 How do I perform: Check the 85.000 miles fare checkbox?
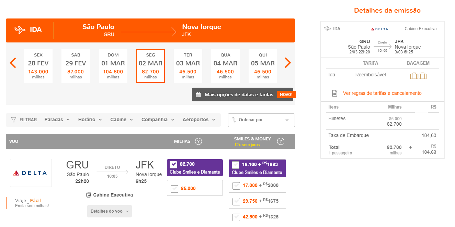[x=174, y=189]
